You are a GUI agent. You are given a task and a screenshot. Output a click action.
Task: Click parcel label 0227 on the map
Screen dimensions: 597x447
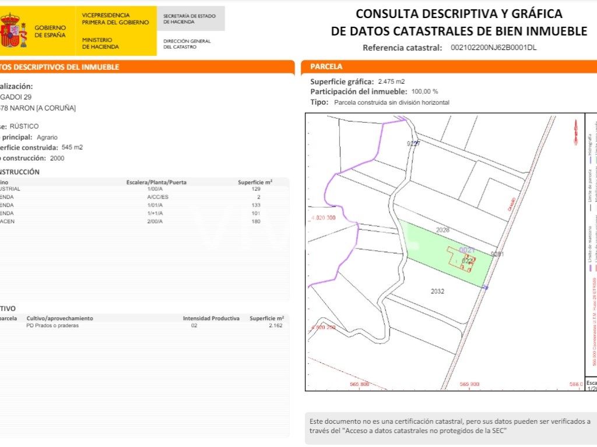[413, 143]
